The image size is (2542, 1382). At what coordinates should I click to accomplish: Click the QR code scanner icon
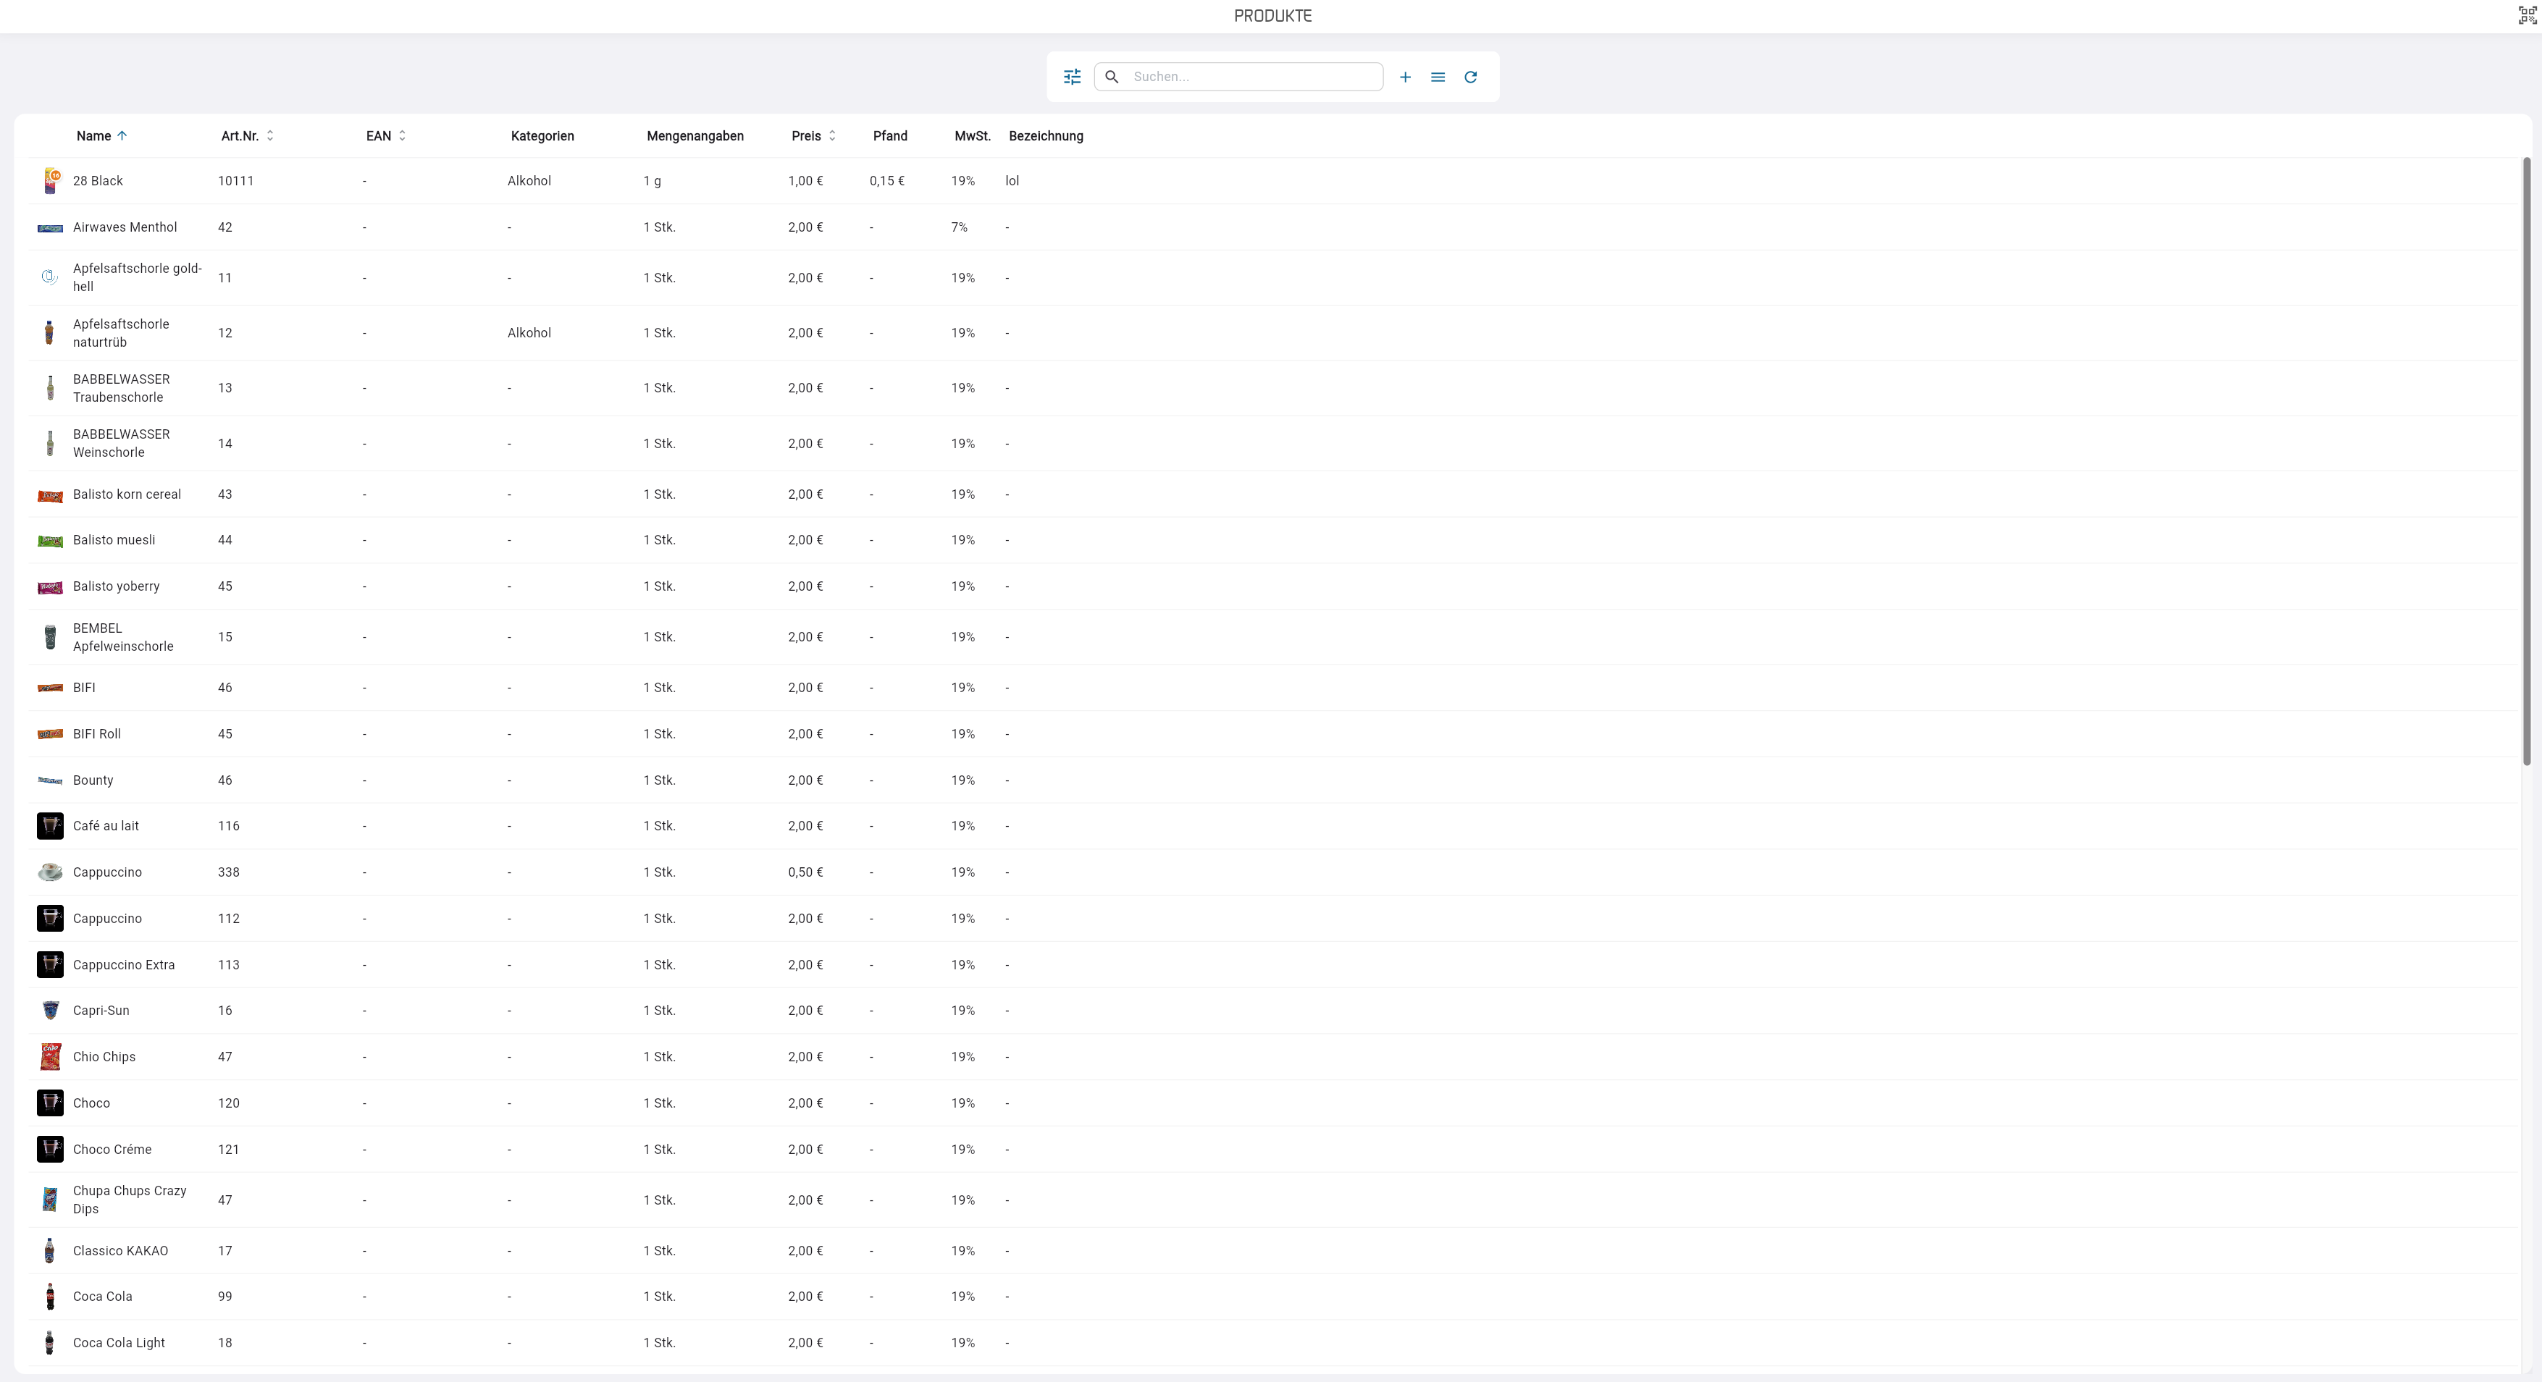tap(2526, 16)
